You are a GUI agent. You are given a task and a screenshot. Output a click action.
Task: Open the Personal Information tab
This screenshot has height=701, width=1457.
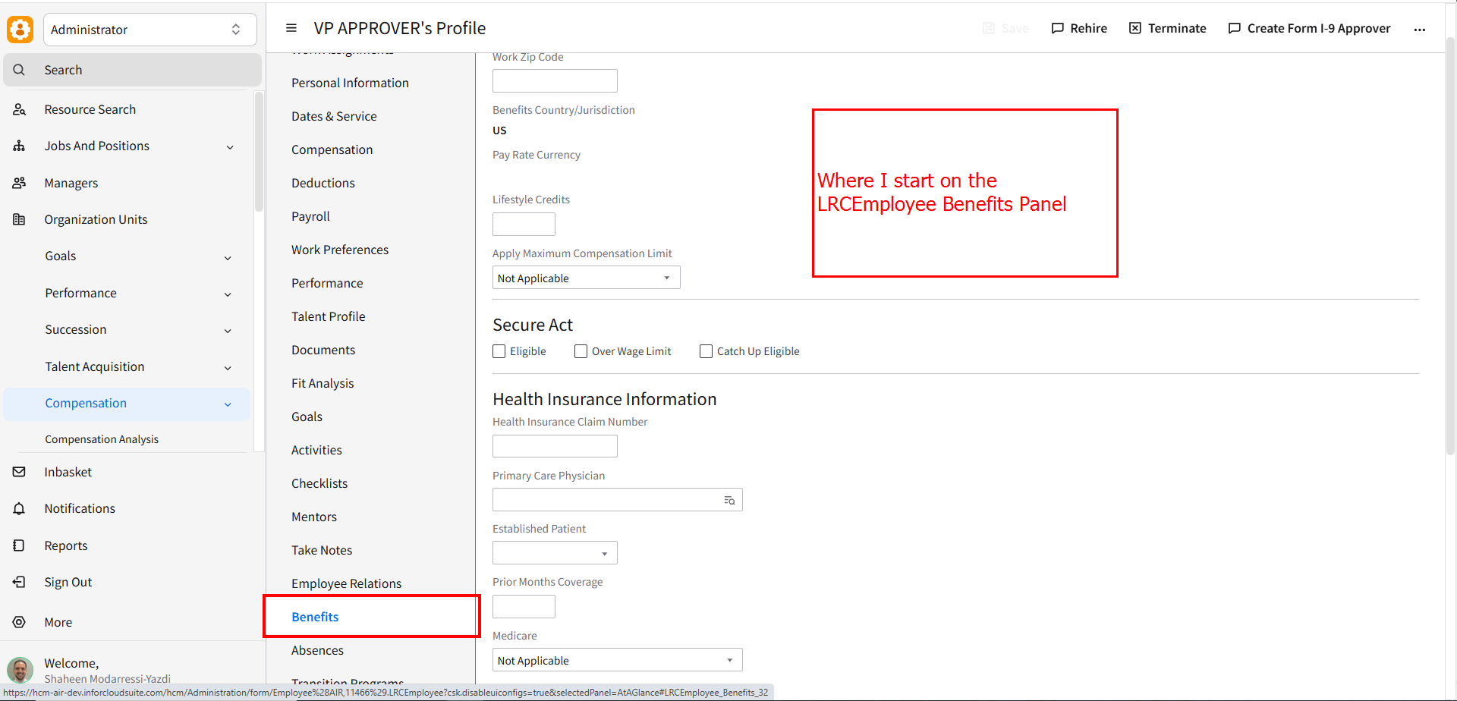[350, 83]
